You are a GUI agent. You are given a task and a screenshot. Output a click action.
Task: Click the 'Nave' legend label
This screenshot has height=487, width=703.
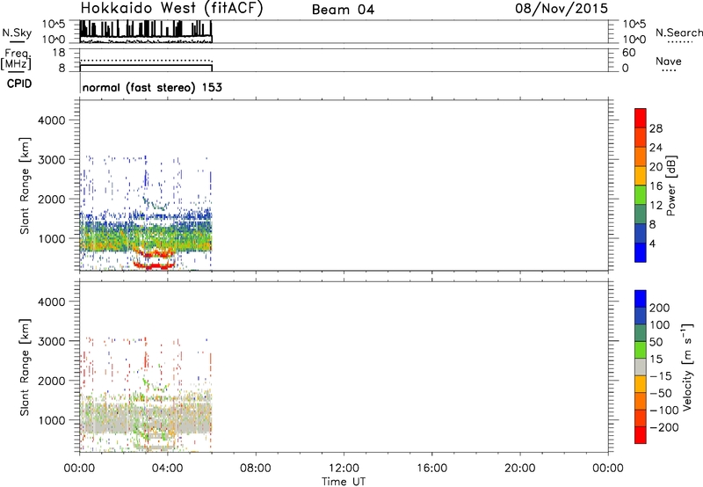point(669,61)
